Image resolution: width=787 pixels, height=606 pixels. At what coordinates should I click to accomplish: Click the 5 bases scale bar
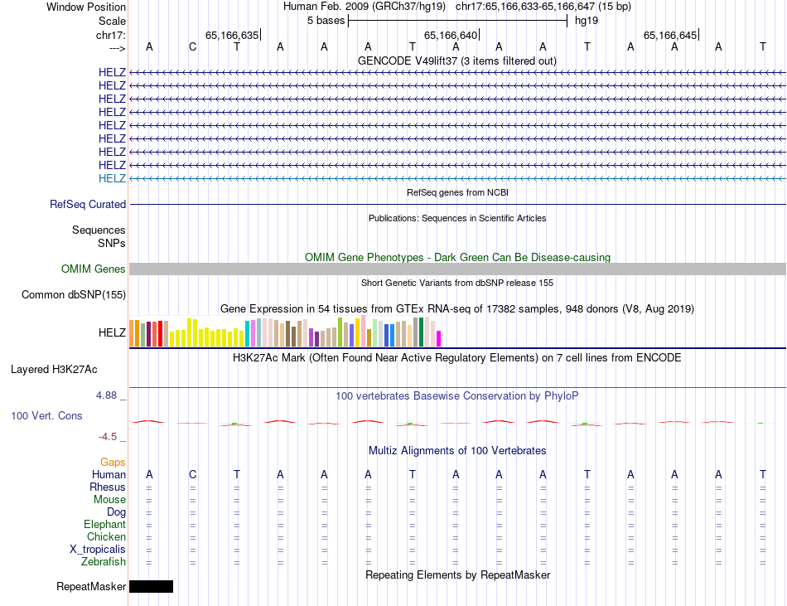[457, 21]
